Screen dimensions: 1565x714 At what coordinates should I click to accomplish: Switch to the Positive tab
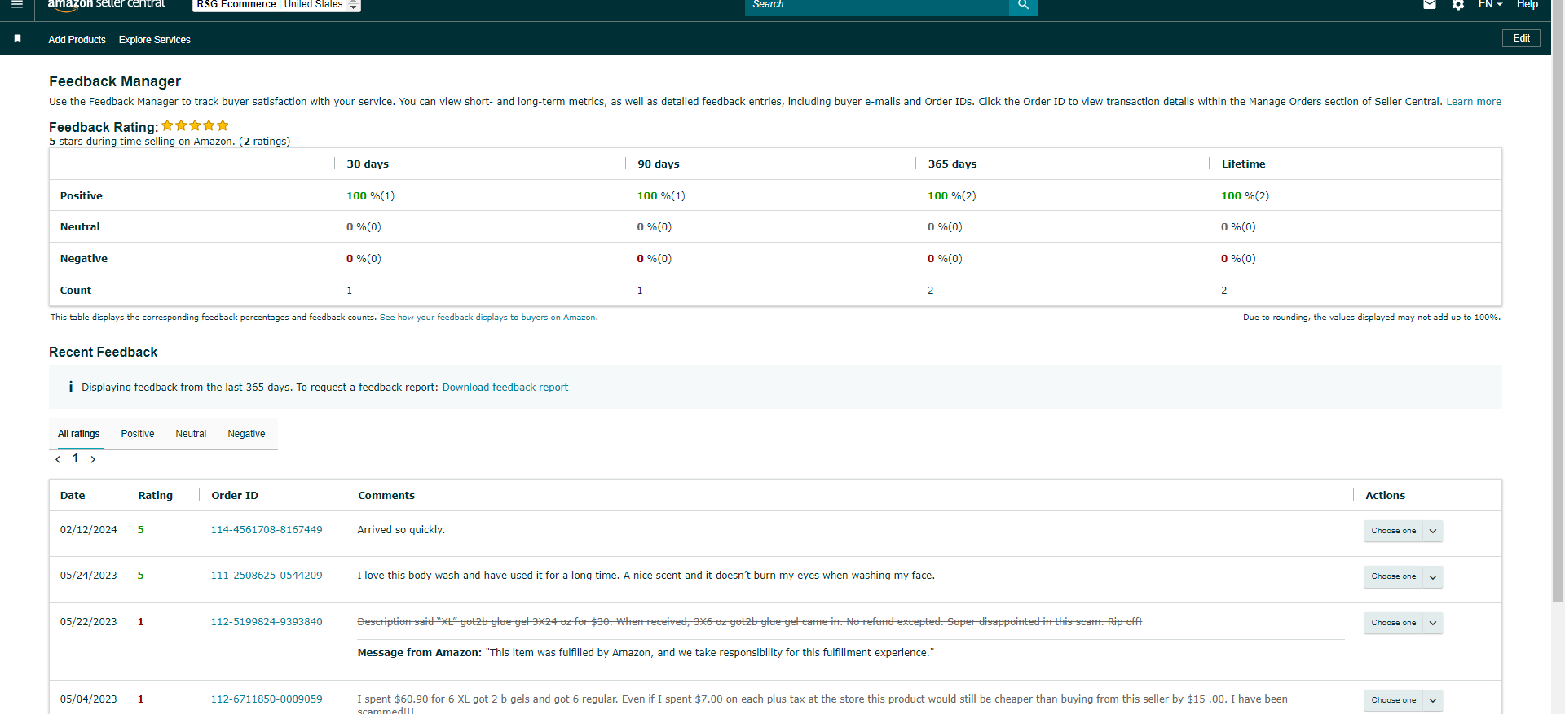(138, 434)
